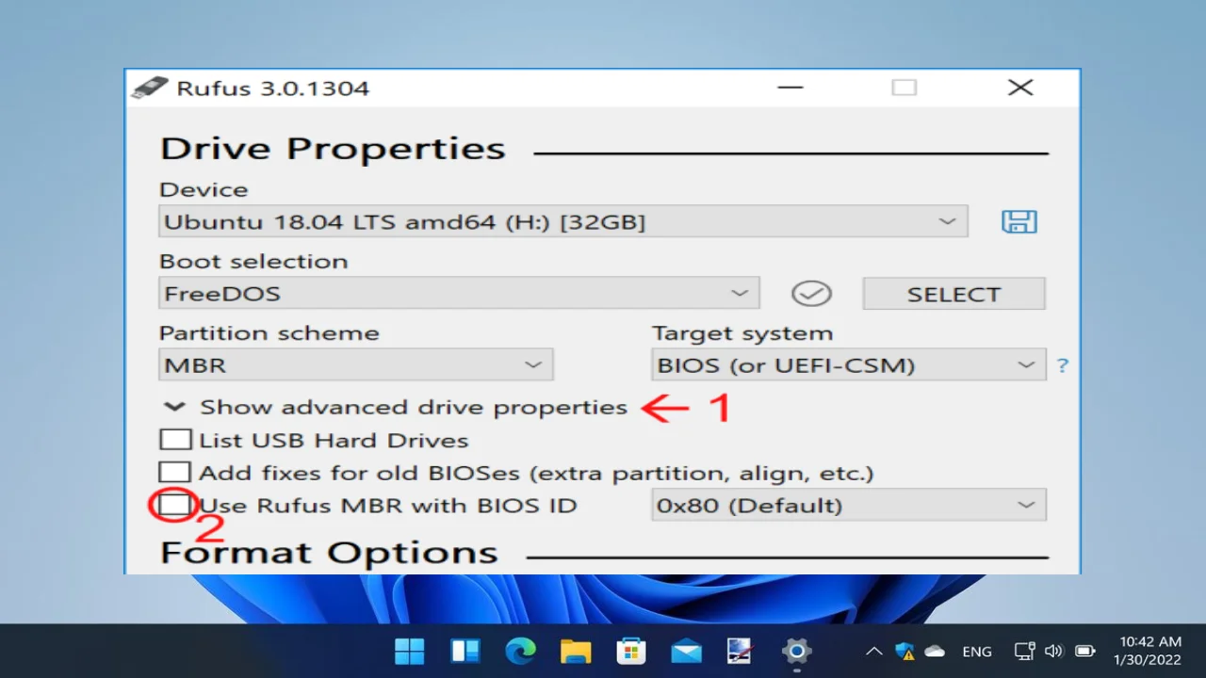Open the Device dropdown
Viewport: 1206px width, 678px height.
point(563,222)
